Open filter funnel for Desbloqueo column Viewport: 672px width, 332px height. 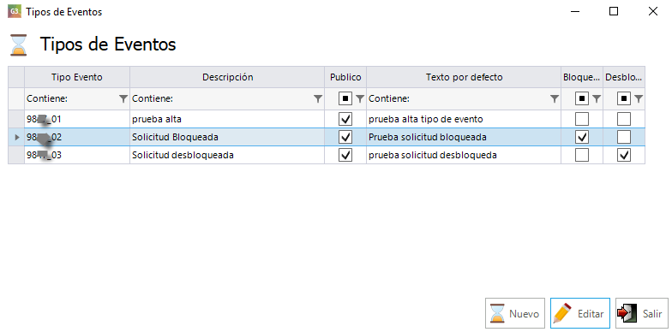coord(639,99)
